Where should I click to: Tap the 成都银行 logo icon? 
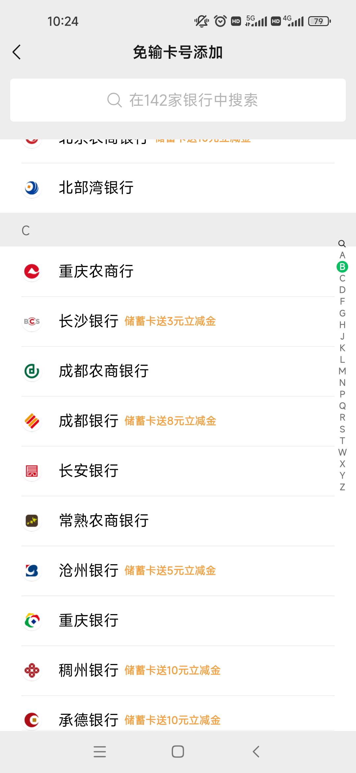click(x=32, y=421)
